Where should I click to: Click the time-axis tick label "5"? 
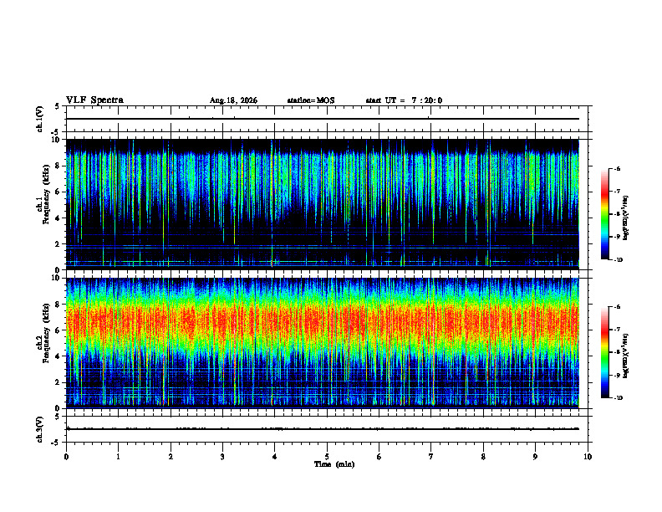[327, 457]
